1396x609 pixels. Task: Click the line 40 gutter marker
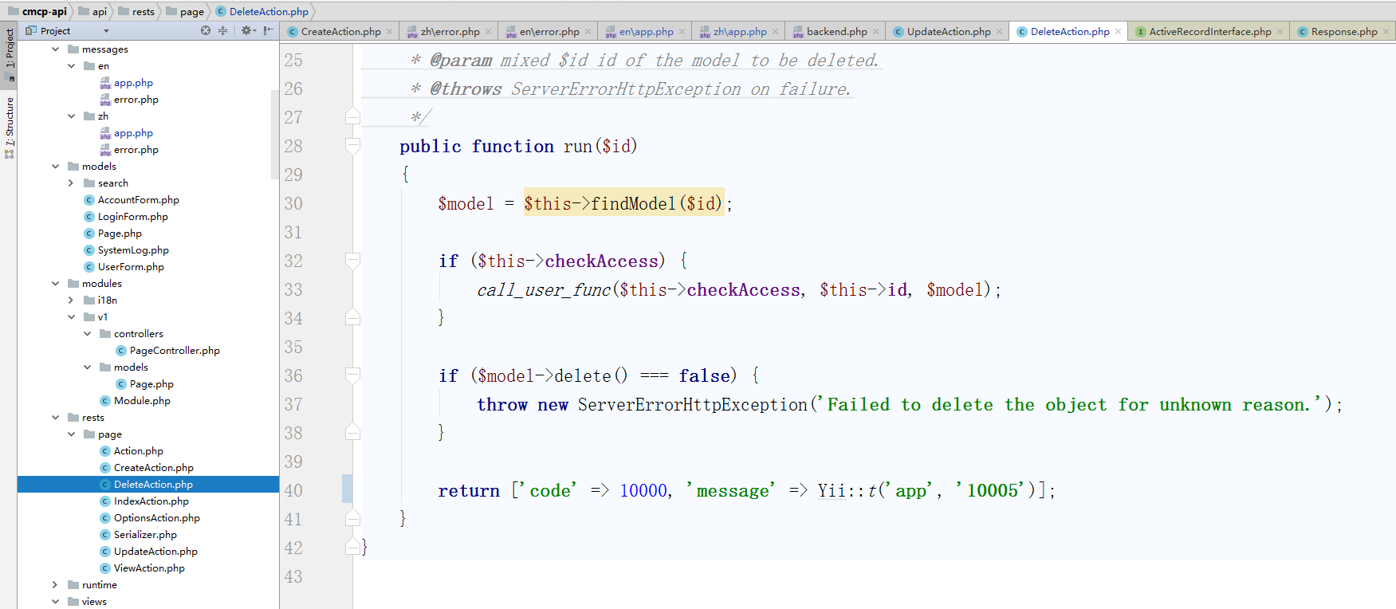347,489
